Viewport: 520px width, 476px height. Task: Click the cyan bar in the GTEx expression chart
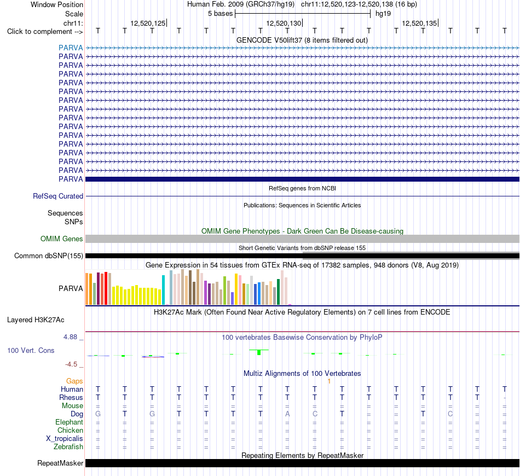pyautogui.click(x=163, y=290)
